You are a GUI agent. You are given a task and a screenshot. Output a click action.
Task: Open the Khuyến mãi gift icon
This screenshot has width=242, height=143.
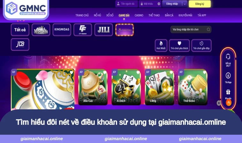click(x=228, y=92)
